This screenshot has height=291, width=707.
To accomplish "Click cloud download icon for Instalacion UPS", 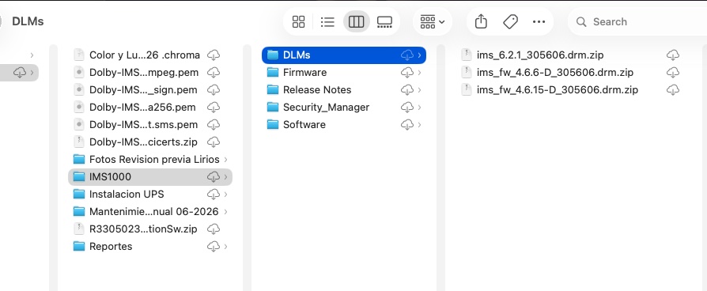I will click(214, 194).
